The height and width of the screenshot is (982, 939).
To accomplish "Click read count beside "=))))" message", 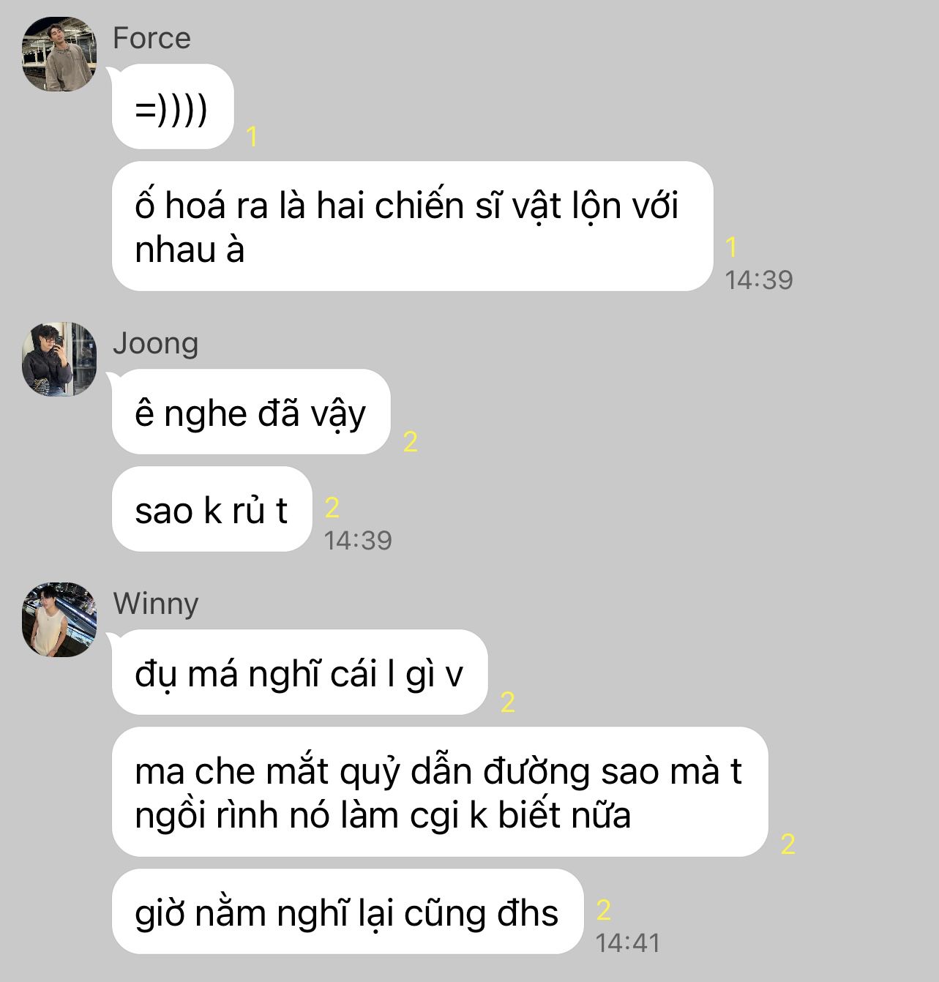I will click(x=252, y=137).
